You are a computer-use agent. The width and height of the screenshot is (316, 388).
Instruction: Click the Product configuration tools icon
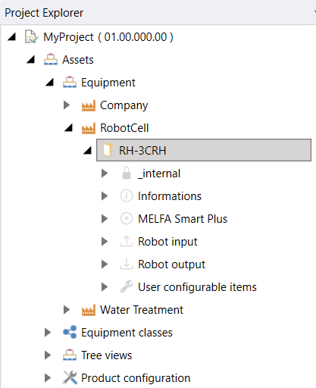click(x=70, y=377)
